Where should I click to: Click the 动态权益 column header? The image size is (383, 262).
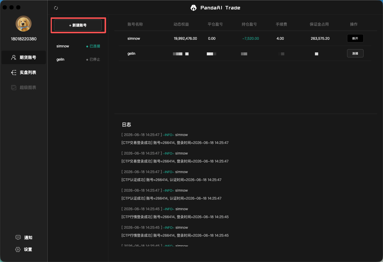coord(181,24)
